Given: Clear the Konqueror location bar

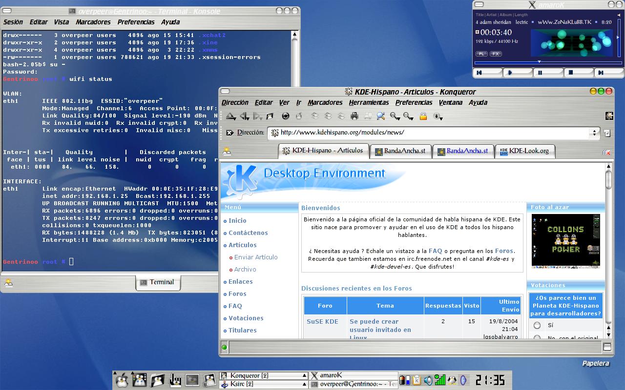Looking at the screenshot, I should pos(230,133).
